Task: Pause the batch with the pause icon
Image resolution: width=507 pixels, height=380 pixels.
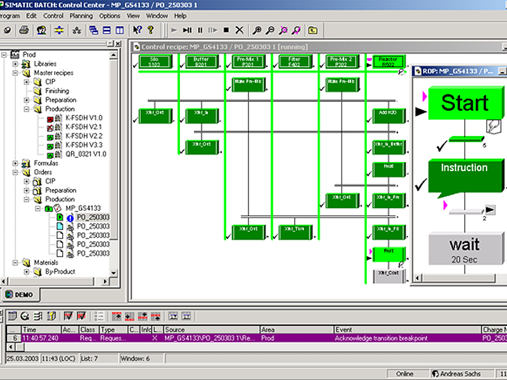Action: tap(200, 30)
